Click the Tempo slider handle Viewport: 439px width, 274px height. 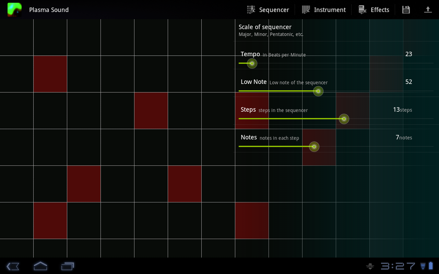pyautogui.click(x=252, y=63)
